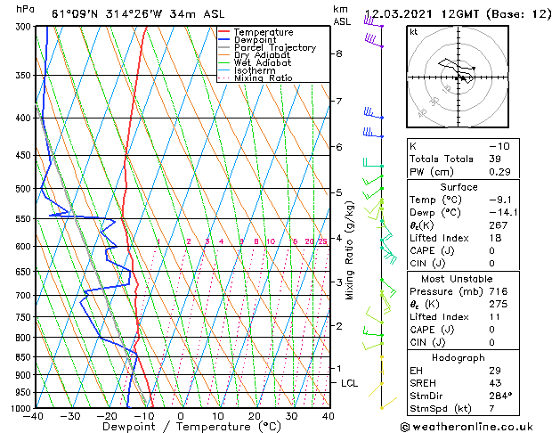
Task: Click the Pressure (mb) value '716'
Action: (499, 291)
